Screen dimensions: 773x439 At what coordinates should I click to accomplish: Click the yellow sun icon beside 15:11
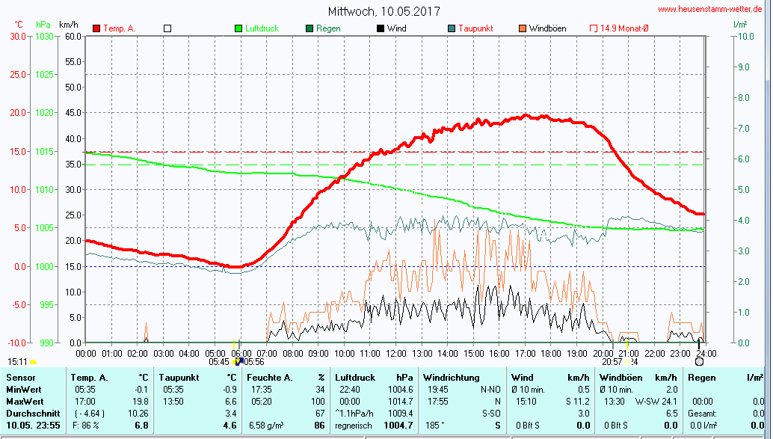(33, 361)
